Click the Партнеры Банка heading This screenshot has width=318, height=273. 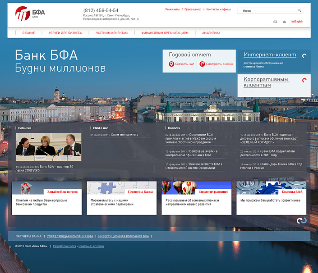pos(140,192)
